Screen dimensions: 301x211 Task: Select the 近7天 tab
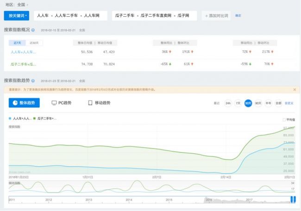tap(17, 43)
